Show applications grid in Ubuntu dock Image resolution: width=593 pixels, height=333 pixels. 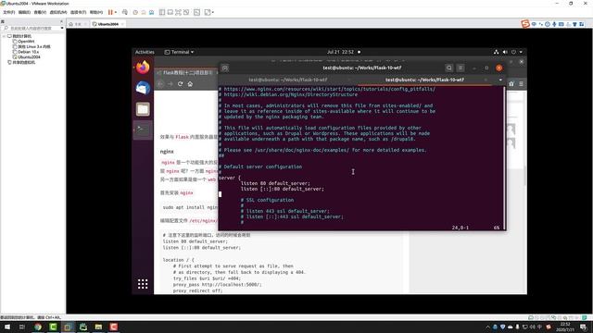tap(143, 284)
